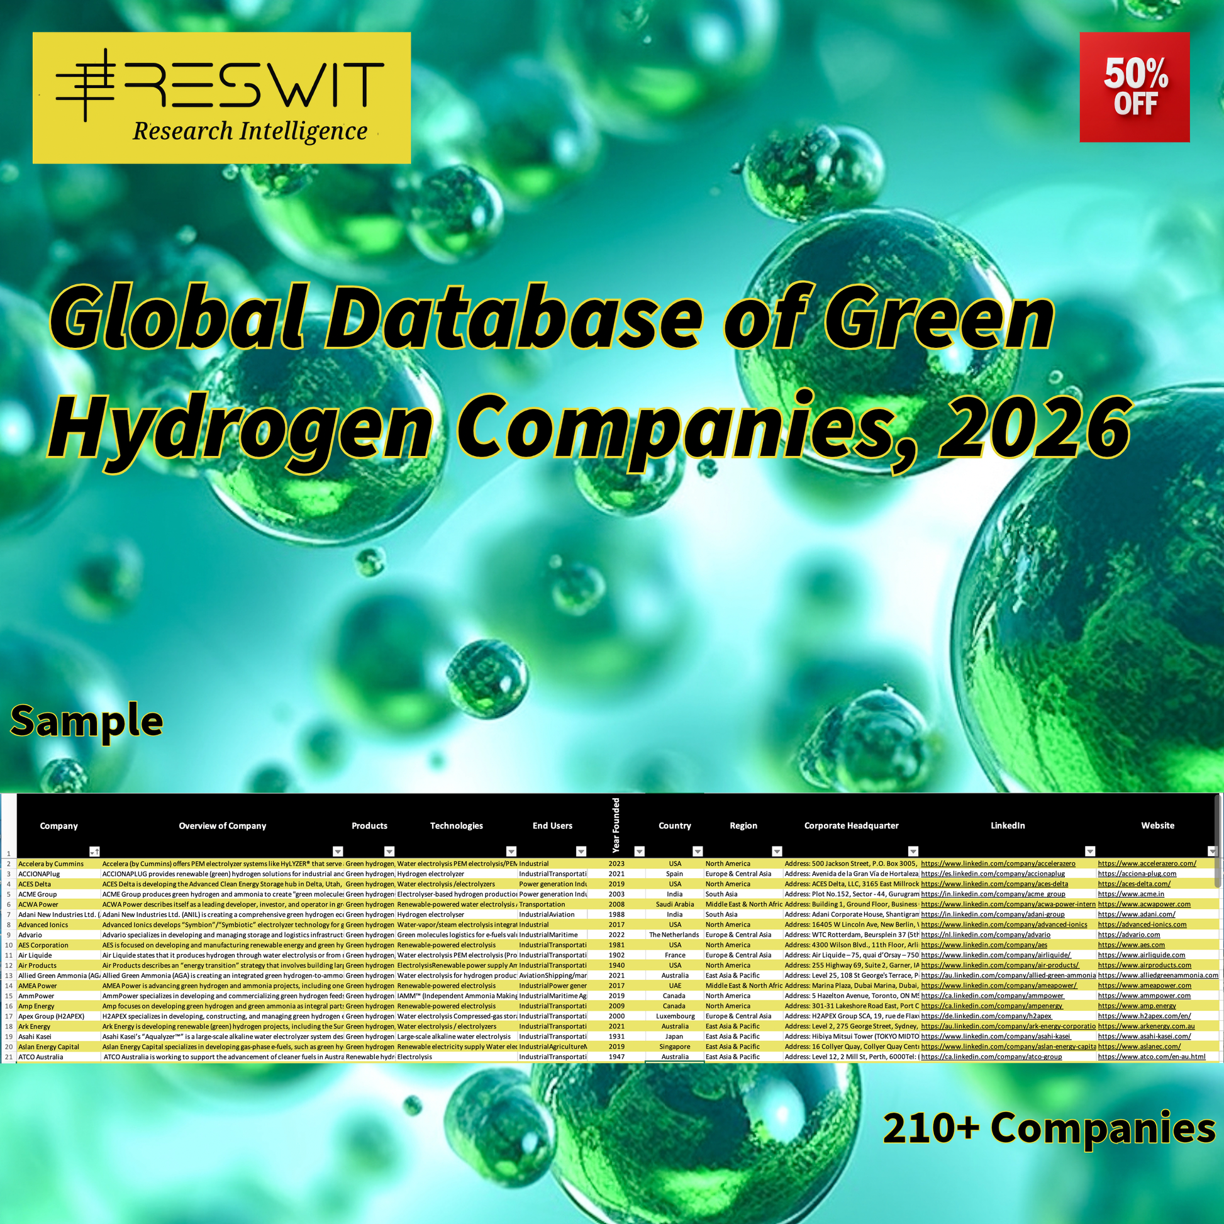This screenshot has height=1224, width=1224.
Task: Open the asahi-kasei LinkedIn link
Action: pos(995,1037)
